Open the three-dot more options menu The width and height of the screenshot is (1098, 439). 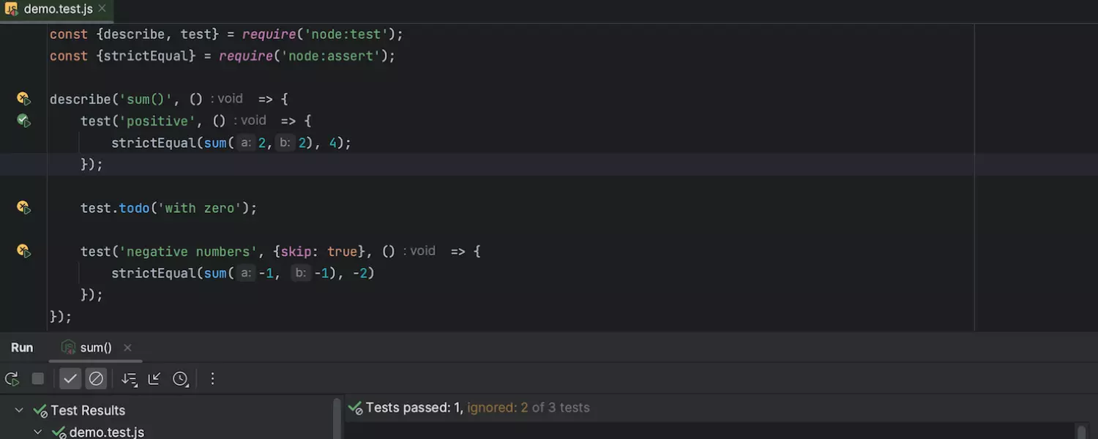click(x=212, y=379)
